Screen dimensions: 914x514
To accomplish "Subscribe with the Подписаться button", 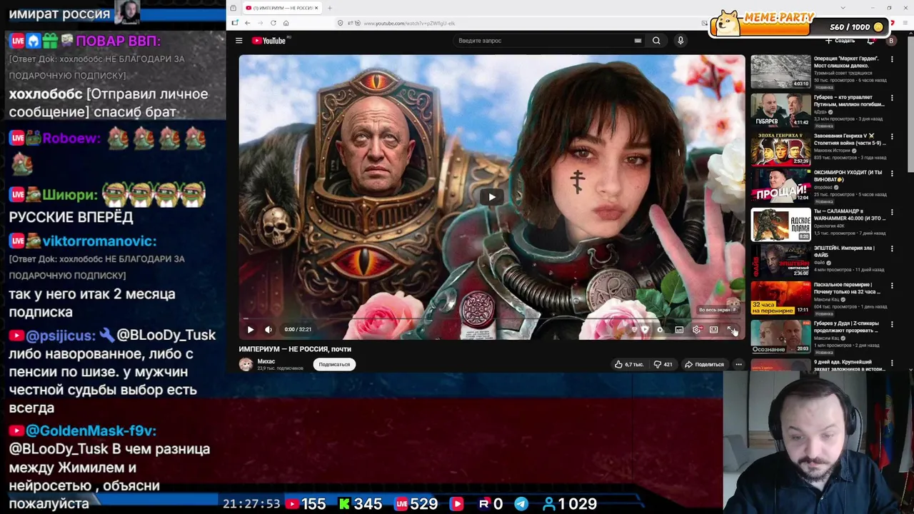I will [334, 364].
